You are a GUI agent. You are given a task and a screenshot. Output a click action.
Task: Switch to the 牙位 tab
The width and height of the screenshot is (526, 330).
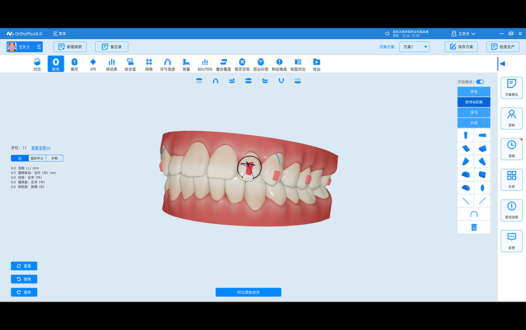(x=474, y=91)
